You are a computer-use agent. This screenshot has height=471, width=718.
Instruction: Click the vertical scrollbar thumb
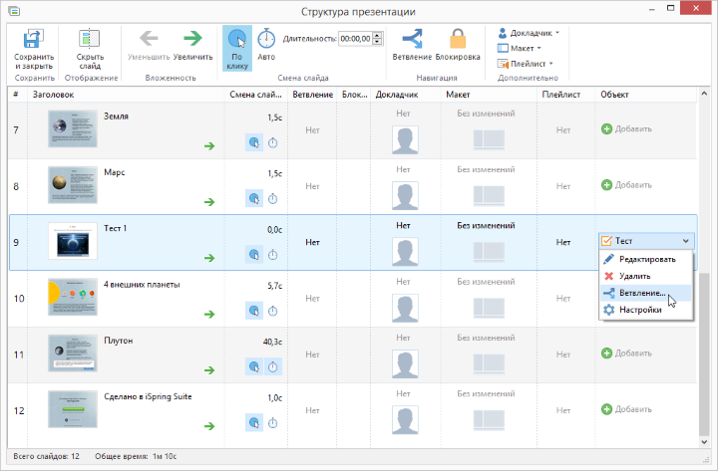704,353
